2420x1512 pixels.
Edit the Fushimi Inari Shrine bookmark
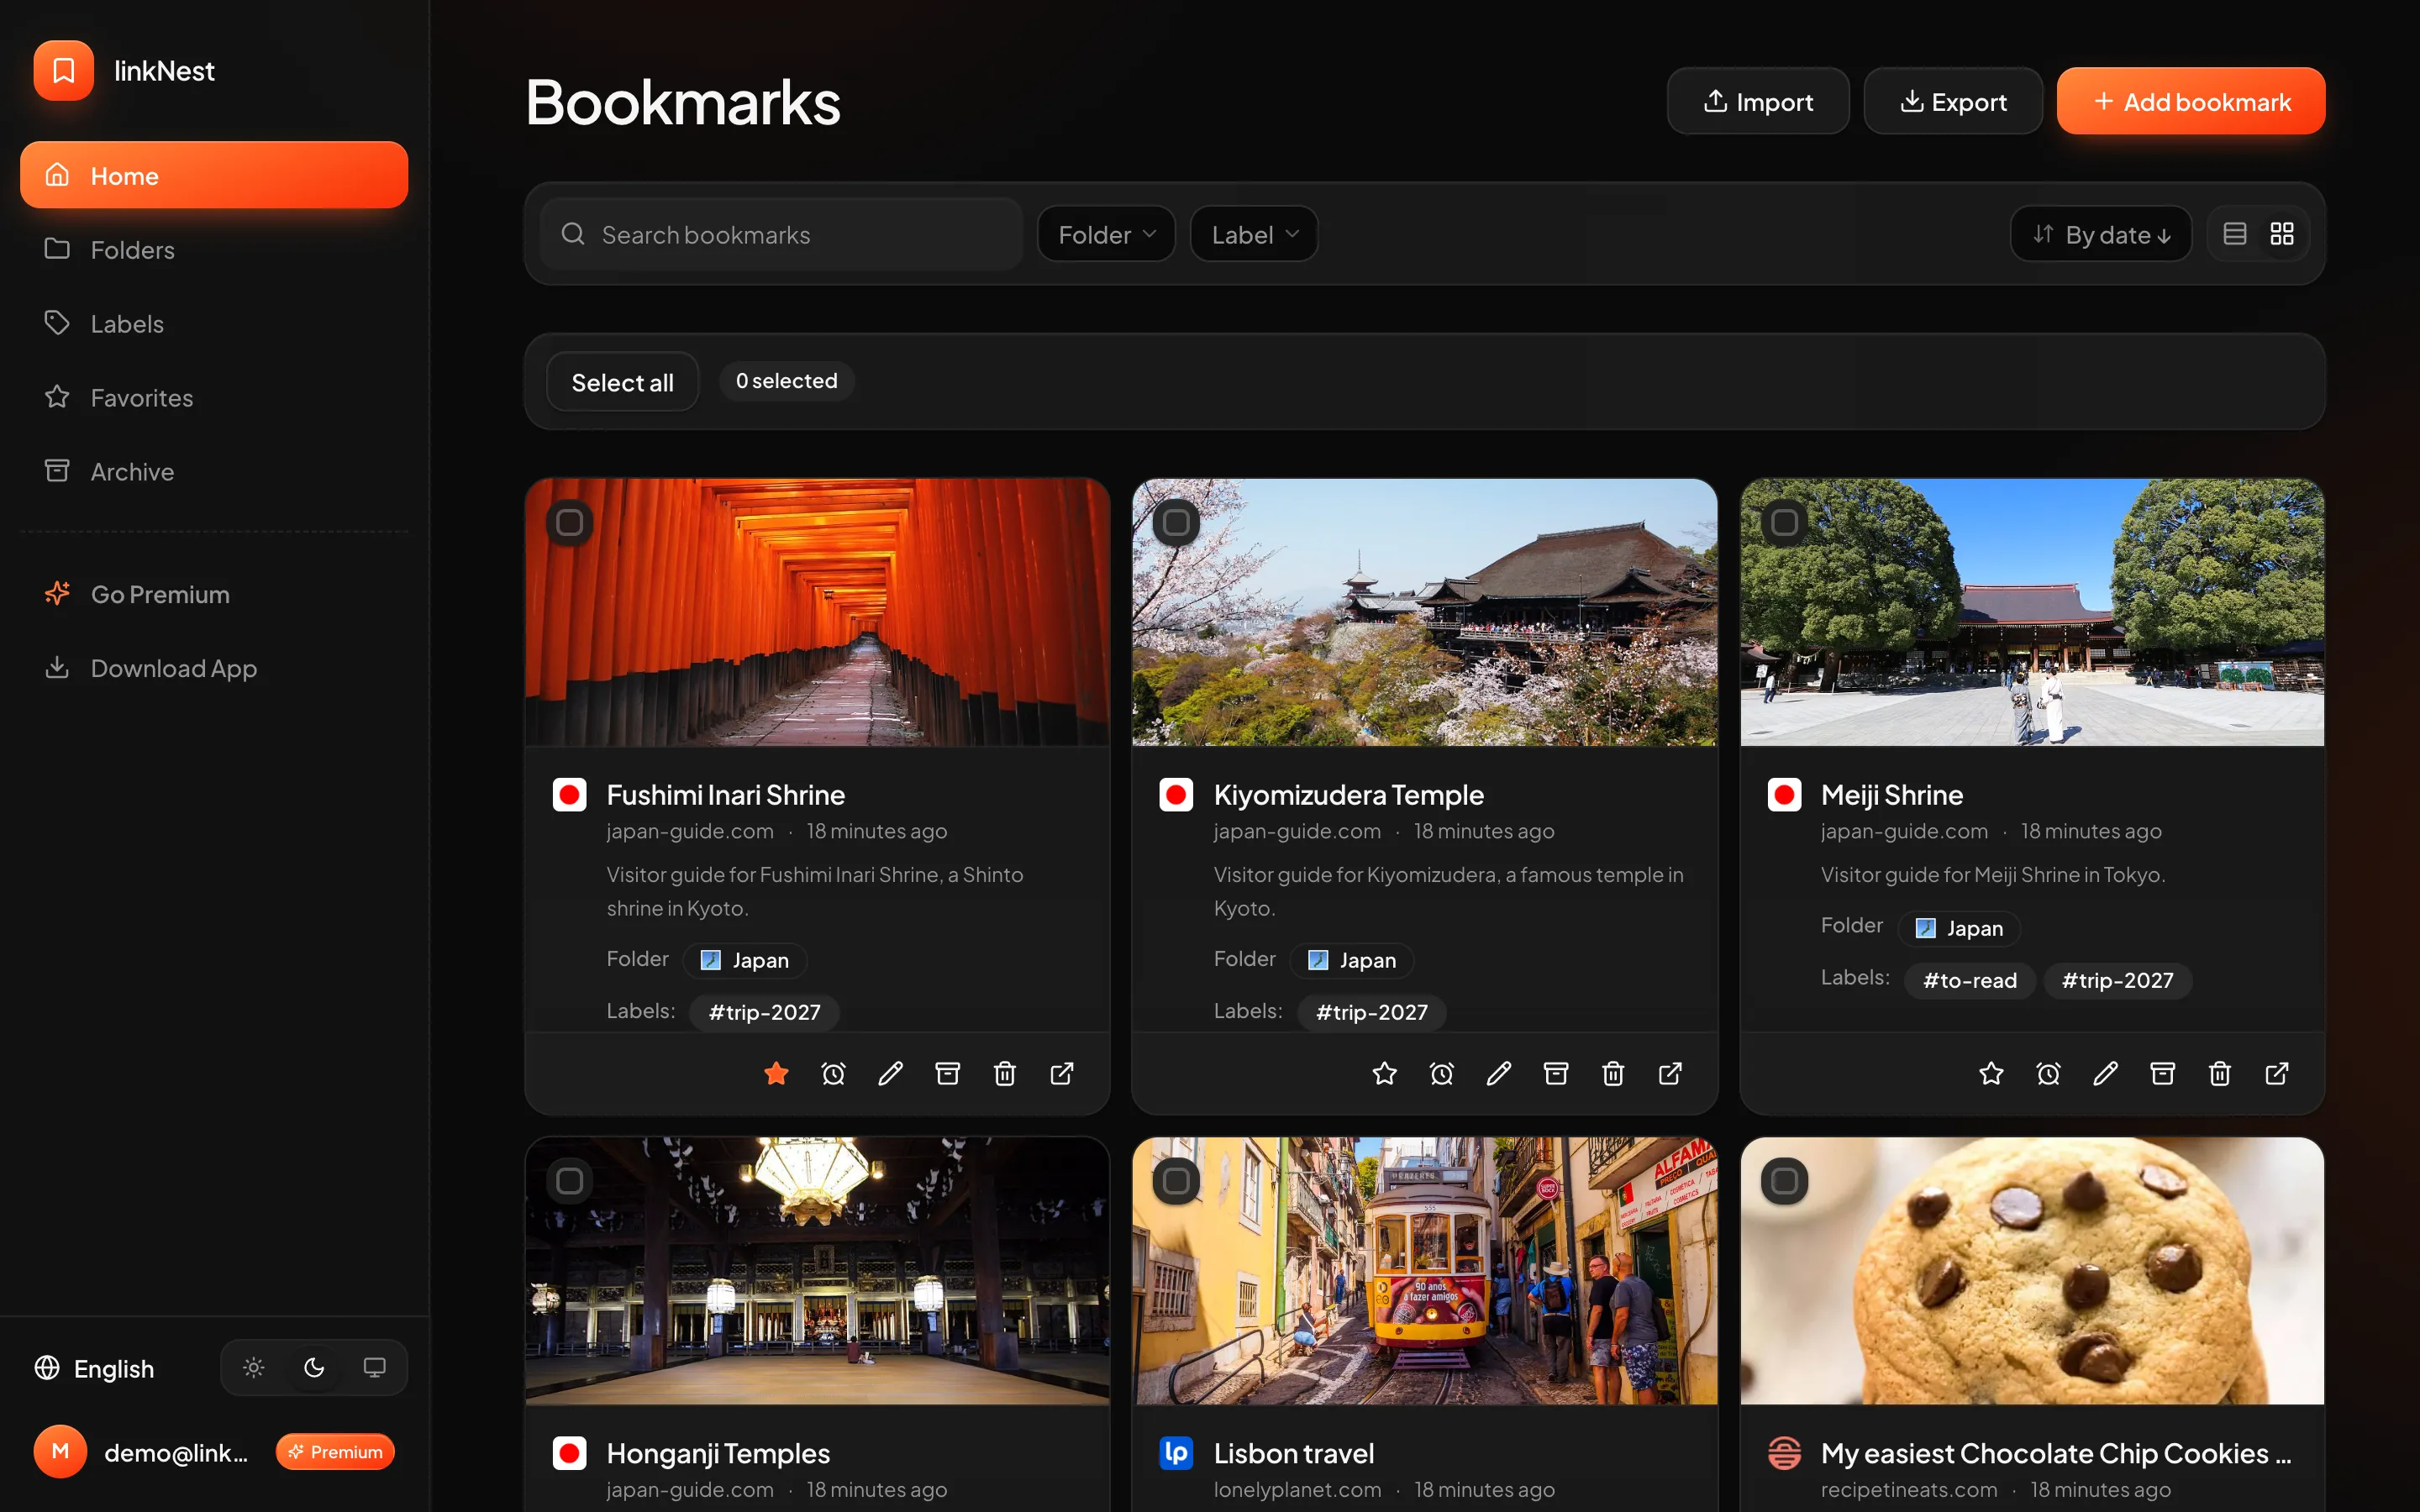point(890,1073)
